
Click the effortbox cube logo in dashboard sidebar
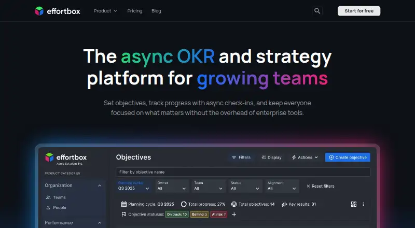(49, 157)
